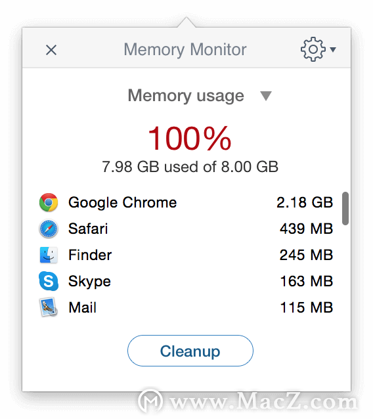Viewport: 373px width, 419px height.
Task: Click the Skype app icon
Action: (x=49, y=281)
